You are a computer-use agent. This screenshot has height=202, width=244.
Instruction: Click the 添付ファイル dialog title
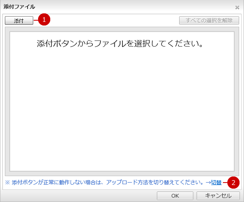click(19, 7)
